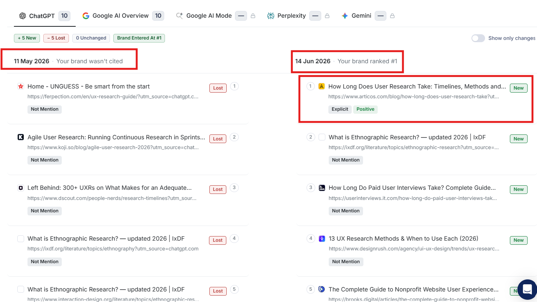Click the DesignRush favicon

[x=322, y=239]
